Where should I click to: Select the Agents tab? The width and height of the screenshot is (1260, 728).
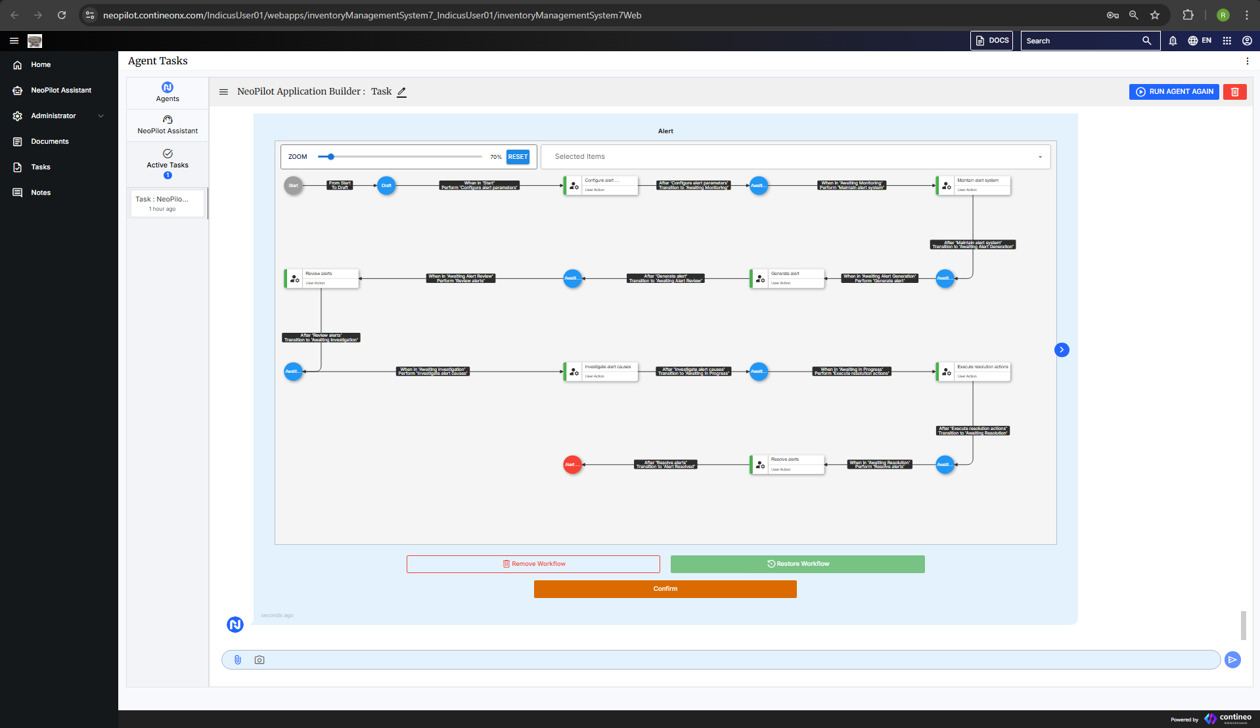168,93
